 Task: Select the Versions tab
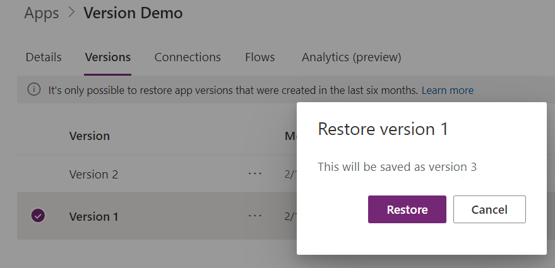point(107,57)
